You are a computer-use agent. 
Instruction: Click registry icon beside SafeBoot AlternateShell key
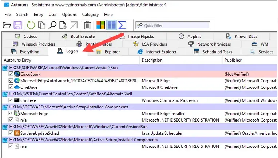[x=5, y=94]
